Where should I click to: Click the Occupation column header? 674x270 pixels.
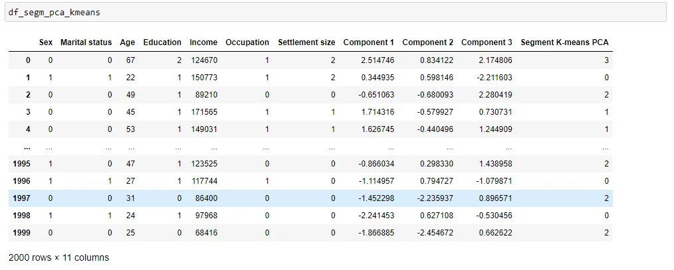tap(247, 42)
